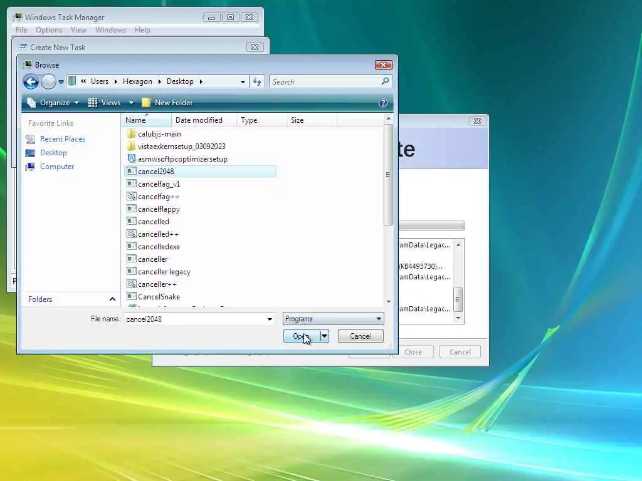The height and width of the screenshot is (481, 642).
Task: Click scroll up arrow of file list
Action: [389, 118]
